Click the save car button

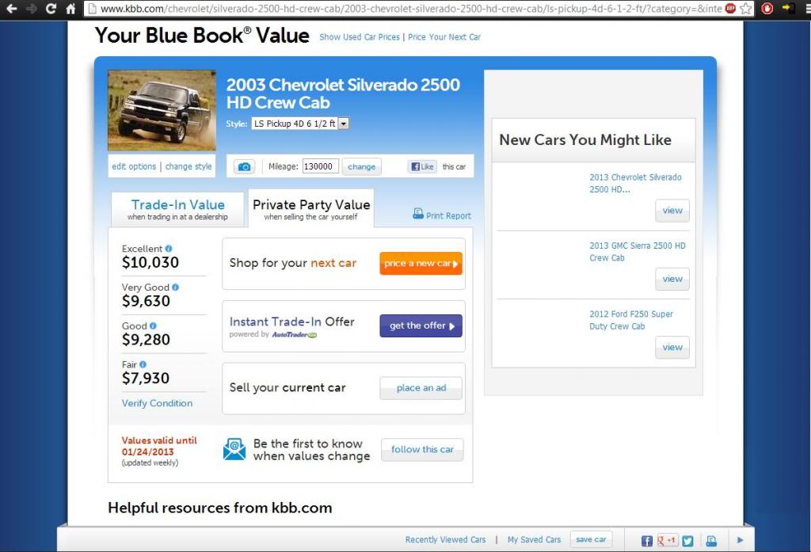click(591, 539)
